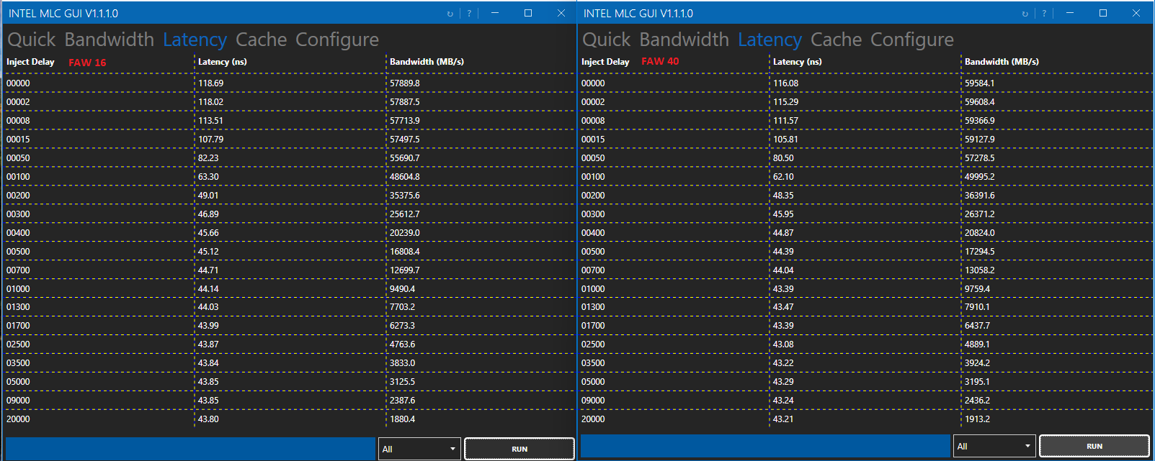Switch to Bandwidth tab in the FAW 16 window
Image resolution: width=1155 pixels, height=461 pixels.
coord(110,40)
